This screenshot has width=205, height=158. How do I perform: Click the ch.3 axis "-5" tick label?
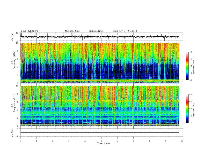(18, 137)
